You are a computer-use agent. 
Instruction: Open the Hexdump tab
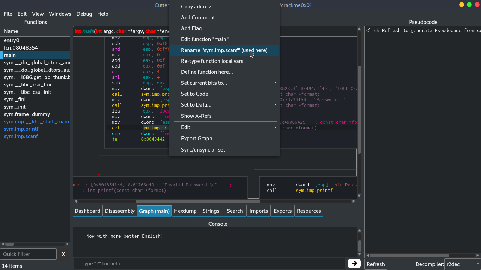185,211
